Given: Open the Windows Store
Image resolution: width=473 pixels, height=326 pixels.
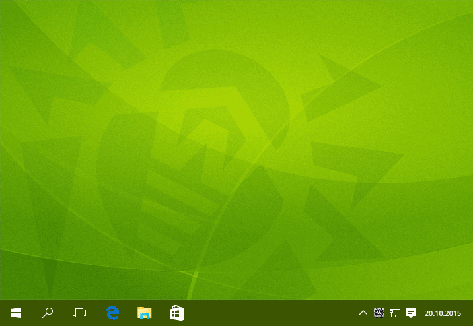Looking at the screenshot, I should [x=176, y=313].
